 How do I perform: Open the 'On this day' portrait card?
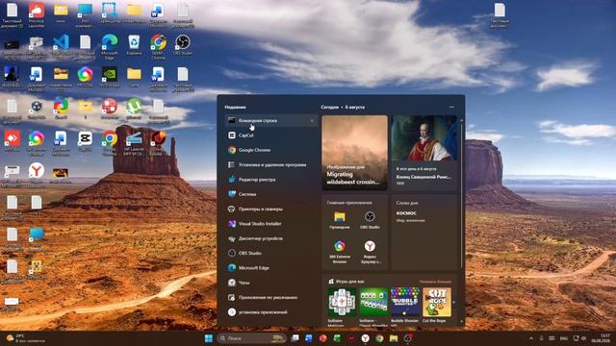pyautogui.click(x=424, y=153)
